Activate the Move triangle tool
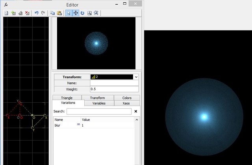 (x=76, y=13)
